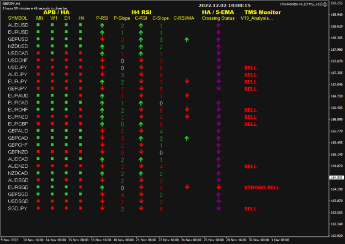Click the SYMBOL column header
This screenshot has height=244, width=345.
pyautogui.click(x=18, y=18)
